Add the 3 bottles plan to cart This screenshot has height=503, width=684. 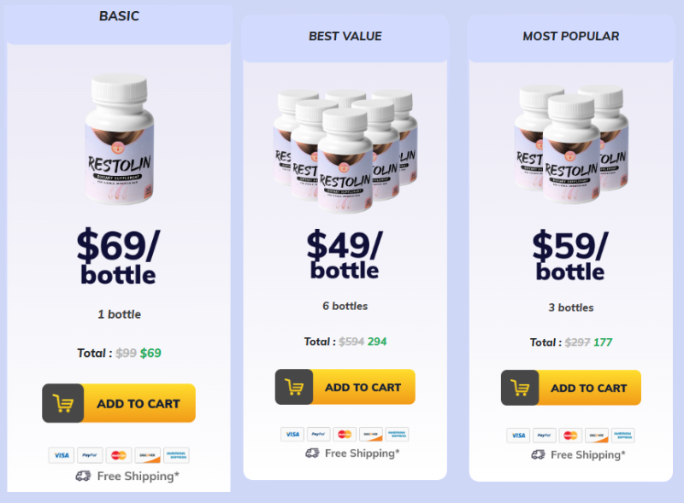point(571,388)
